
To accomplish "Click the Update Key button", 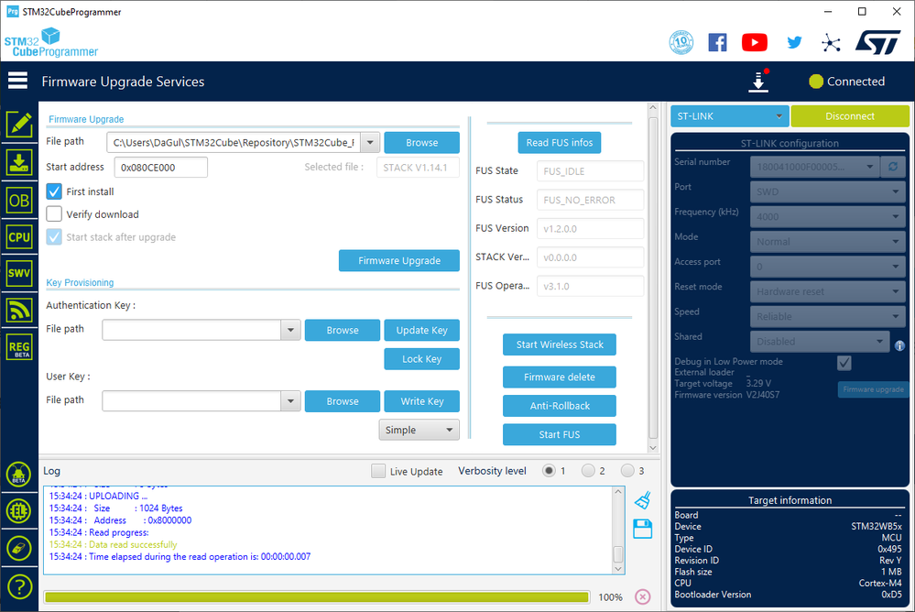I will [x=421, y=330].
